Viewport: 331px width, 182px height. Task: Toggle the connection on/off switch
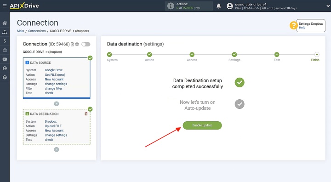[86, 44]
